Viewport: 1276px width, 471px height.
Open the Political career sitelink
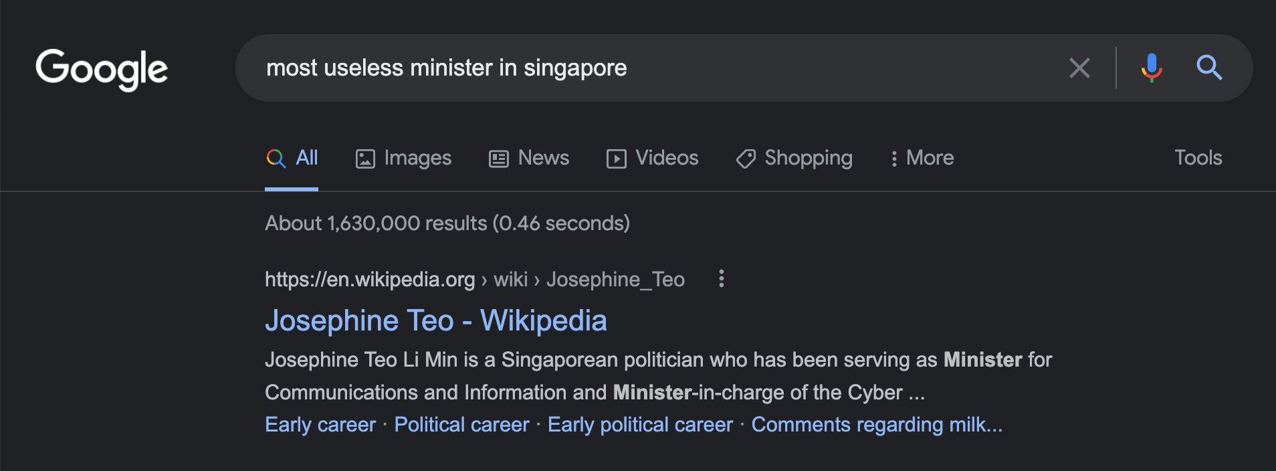461,424
